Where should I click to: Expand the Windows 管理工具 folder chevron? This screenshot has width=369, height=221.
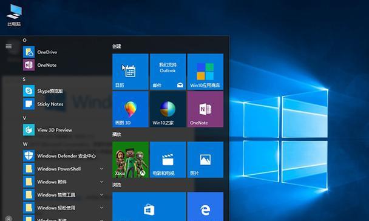[101, 195]
